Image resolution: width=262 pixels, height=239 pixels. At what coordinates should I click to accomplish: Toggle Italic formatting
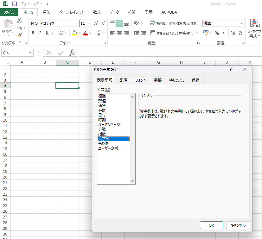40,33
